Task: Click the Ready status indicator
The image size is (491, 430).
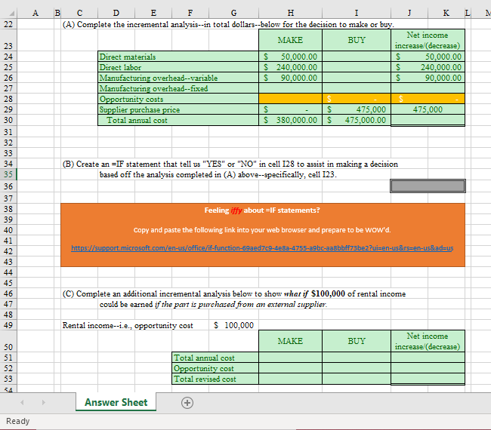Action: pyautogui.click(x=18, y=421)
